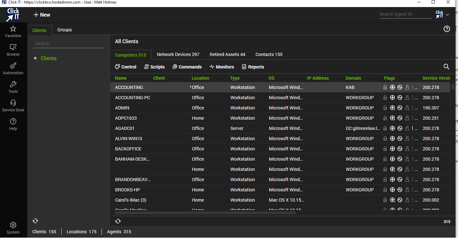This screenshot has height=240, width=458.
Task: Select the Network Devices 297 tab
Action: point(178,54)
